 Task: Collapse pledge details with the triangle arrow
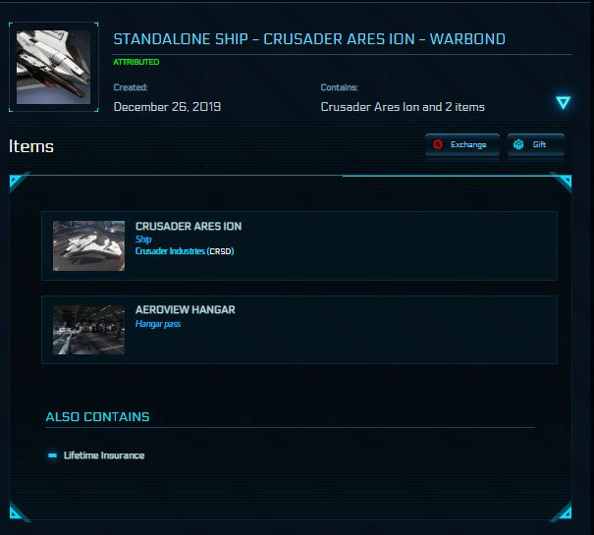[563, 102]
